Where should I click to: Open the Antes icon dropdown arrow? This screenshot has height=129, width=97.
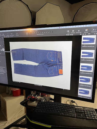[x=70, y=31]
